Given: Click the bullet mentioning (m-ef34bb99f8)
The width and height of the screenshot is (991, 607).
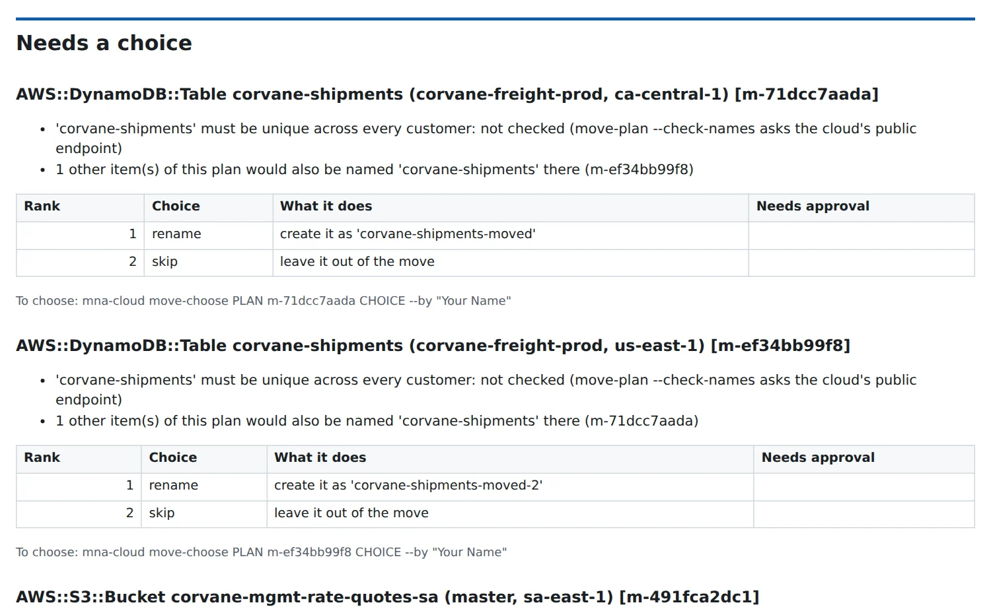Looking at the screenshot, I should pos(375,170).
